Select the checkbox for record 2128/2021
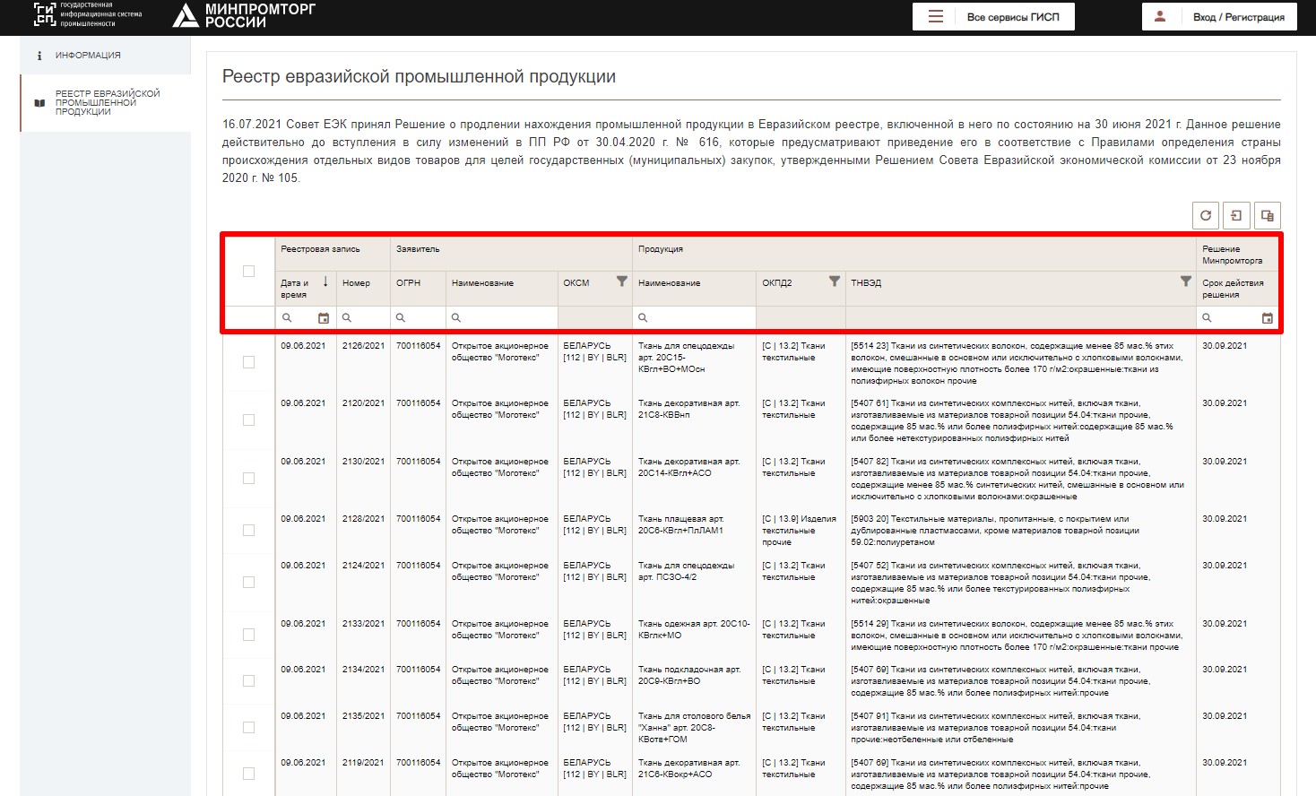Viewport: 1316px width, 796px height. tap(249, 531)
